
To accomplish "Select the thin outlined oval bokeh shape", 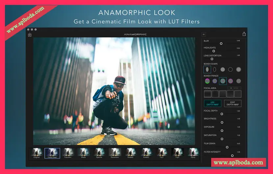I will tap(215, 69).
